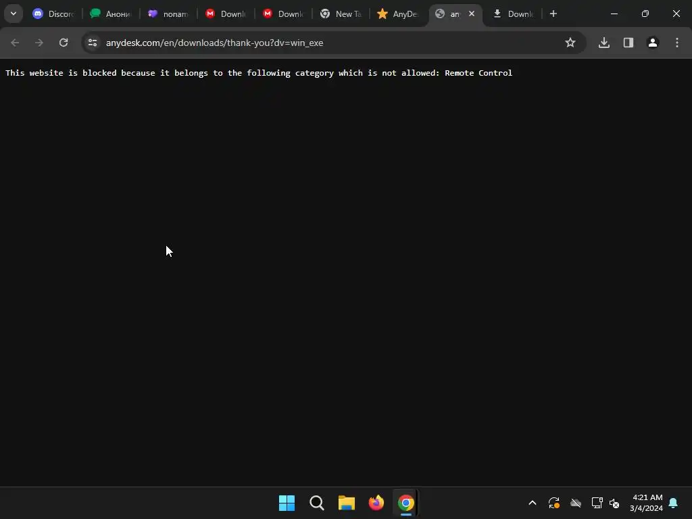Open the OneDrive cloud tray icon
The image size is (692, 519).
(x=576, y=503)
